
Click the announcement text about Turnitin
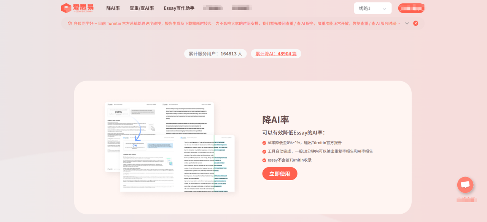[237, 23]
